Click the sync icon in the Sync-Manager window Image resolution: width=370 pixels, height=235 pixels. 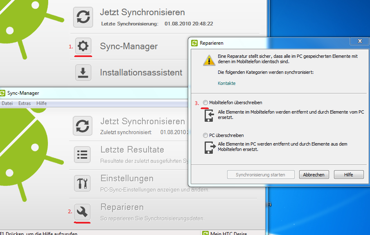(x=82, y=126)
